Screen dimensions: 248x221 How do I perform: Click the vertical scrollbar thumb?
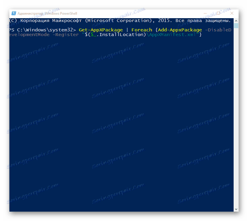(x=236, y=25)
